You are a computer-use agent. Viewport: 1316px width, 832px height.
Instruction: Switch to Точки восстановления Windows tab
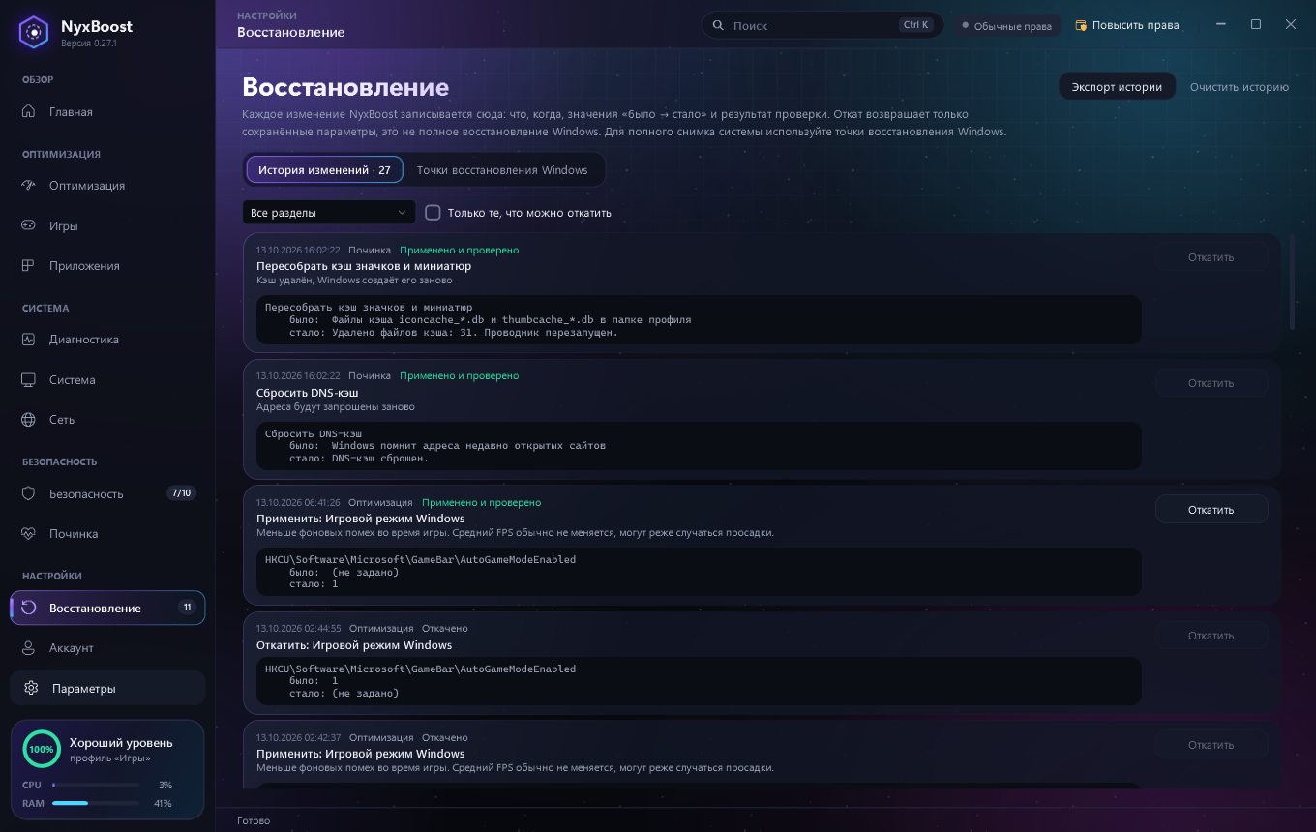pyautogui.click(x=502, y=169)
